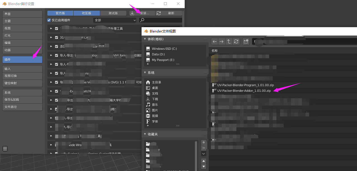Open the 键位映射 keymap section
Screen dimensions: 357x171
point(22,83)
